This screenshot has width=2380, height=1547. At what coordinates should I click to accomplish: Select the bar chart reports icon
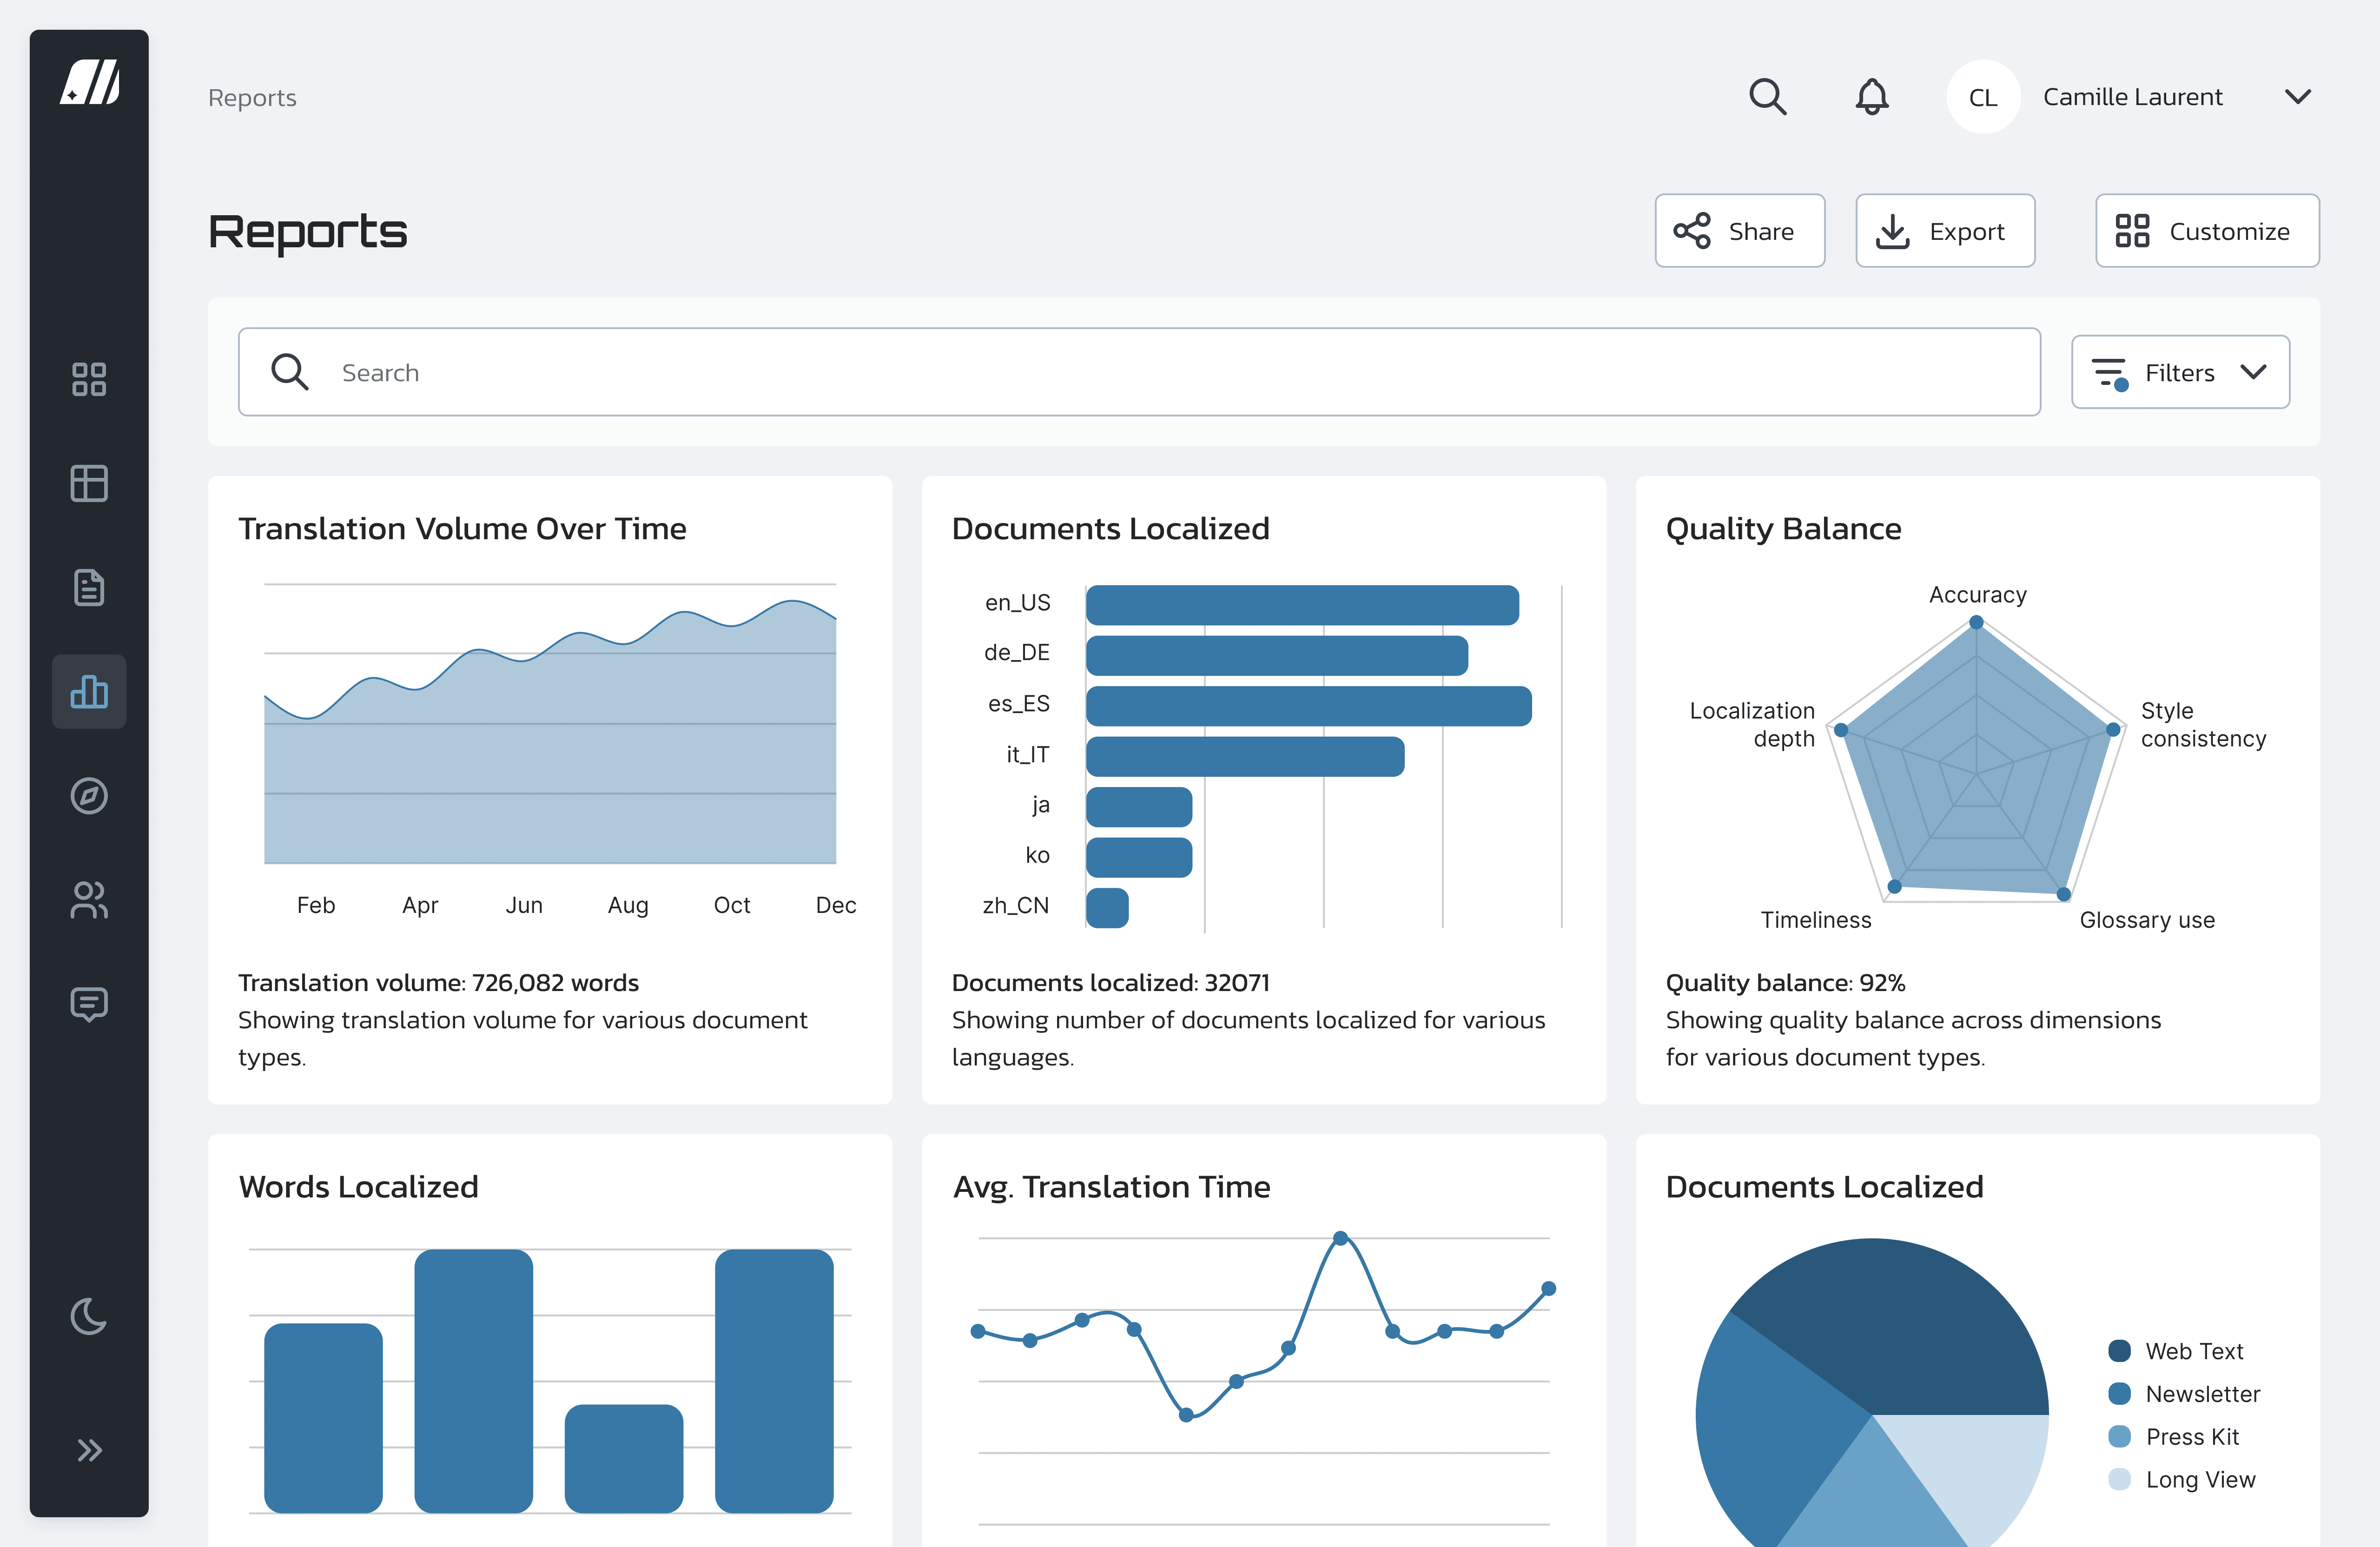(89, 692)
